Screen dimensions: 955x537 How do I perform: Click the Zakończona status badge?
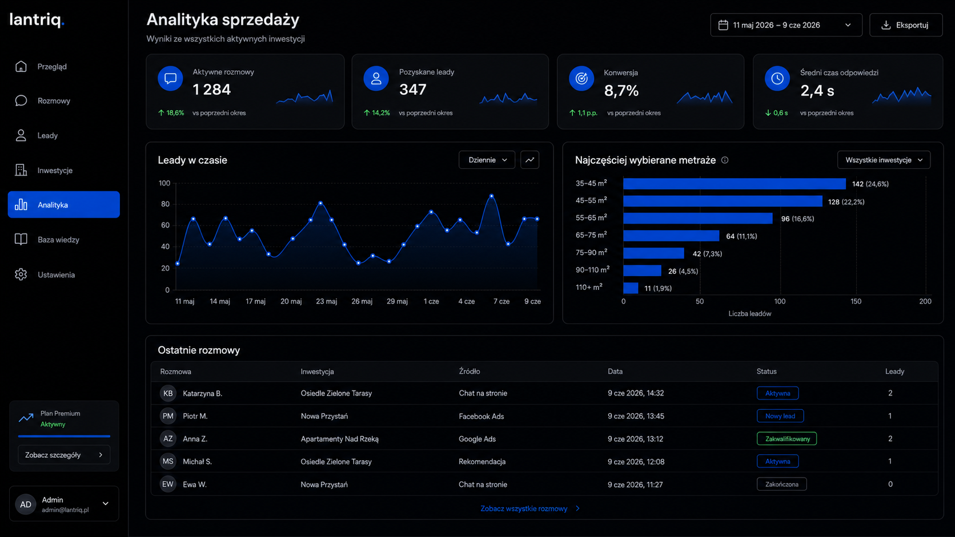pyautogui.click(x=782, y=484)
